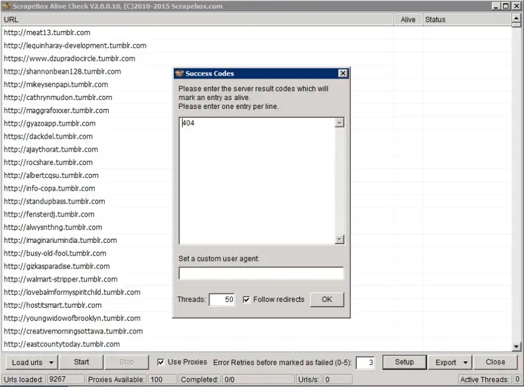Click the Start button
The height and width of the screenshot is (387, 524).
coord(82,362)
